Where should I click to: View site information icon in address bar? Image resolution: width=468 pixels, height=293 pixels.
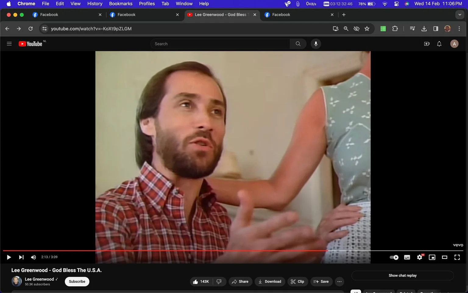point(44,28)
